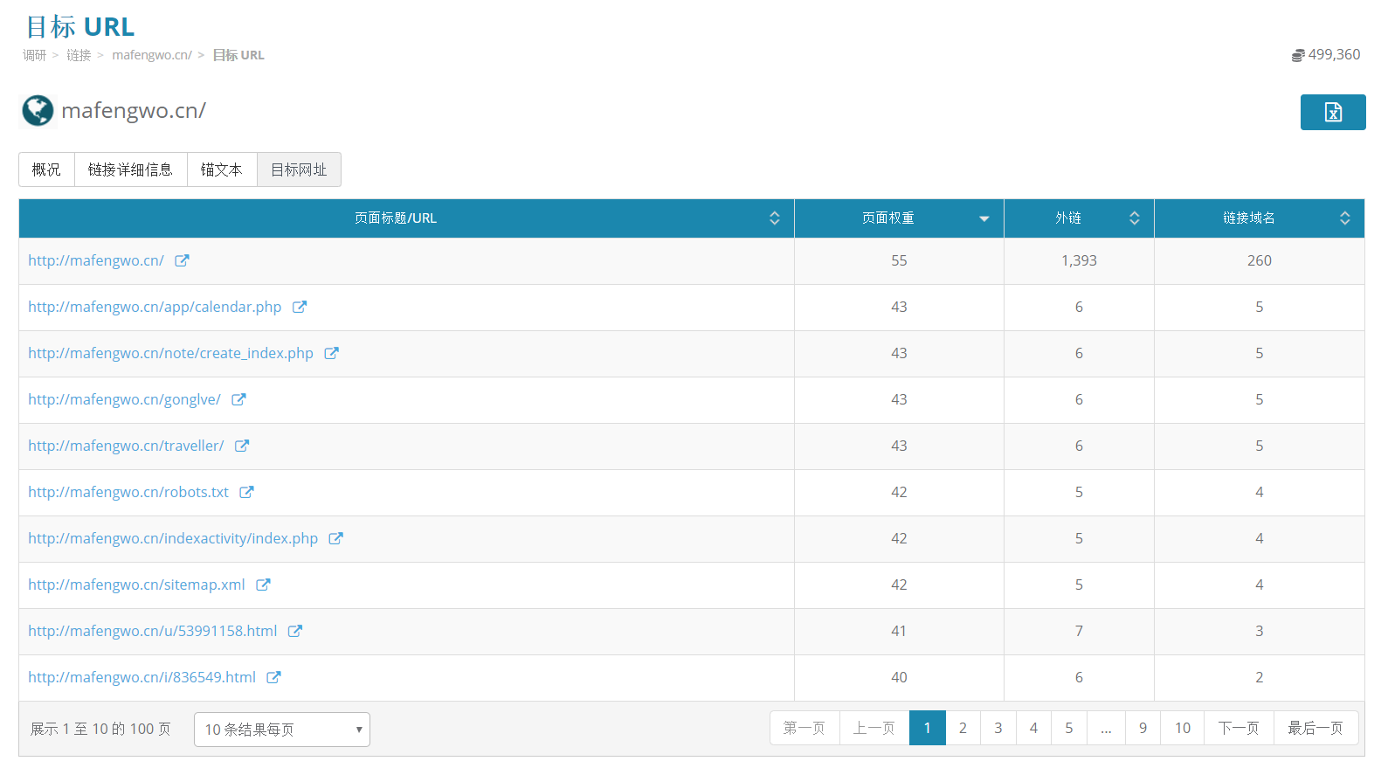
Task: Go to page 10 in pagination
Action: pyautogui.click(x=1183, y=728)
